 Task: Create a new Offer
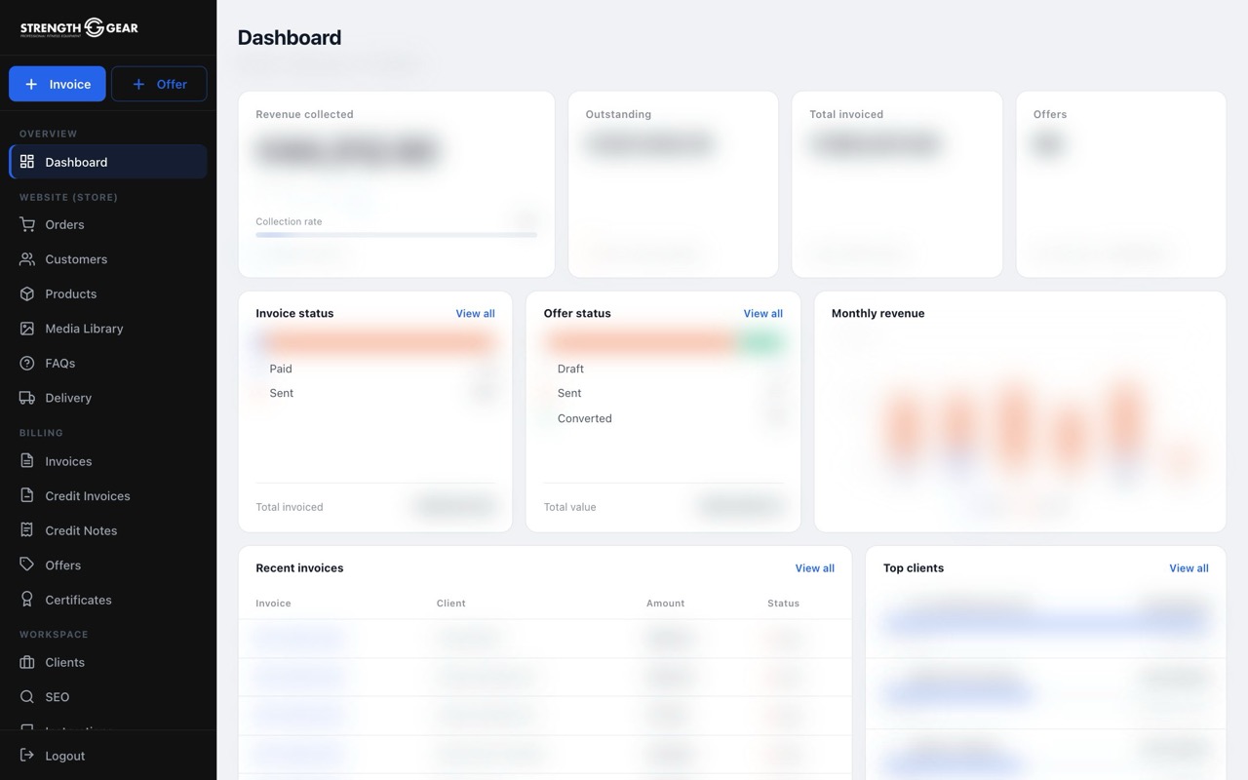pos(159,84)
